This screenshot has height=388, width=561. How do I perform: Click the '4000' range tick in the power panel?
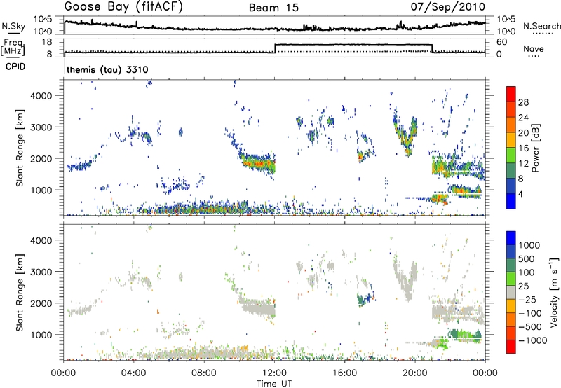(41, 96)
